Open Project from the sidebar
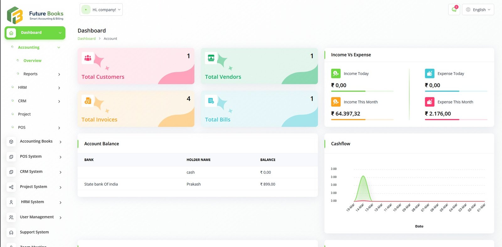Screen dimensions: 502x247 coord(24,114)
